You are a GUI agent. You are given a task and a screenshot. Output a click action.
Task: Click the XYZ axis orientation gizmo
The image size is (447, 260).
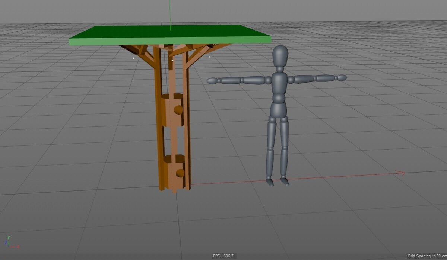pos(12,243)
